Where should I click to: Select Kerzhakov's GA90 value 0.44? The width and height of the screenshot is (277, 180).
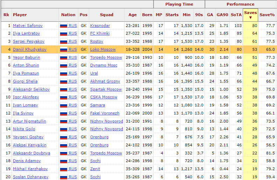tap(224, 169)
